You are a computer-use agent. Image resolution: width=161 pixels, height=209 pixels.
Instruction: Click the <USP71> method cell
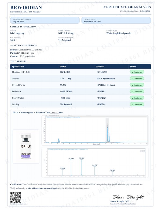coord(101,104)
